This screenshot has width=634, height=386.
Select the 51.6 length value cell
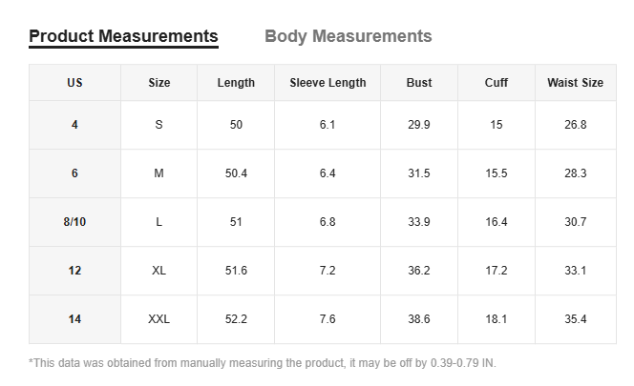pos(236,271)
